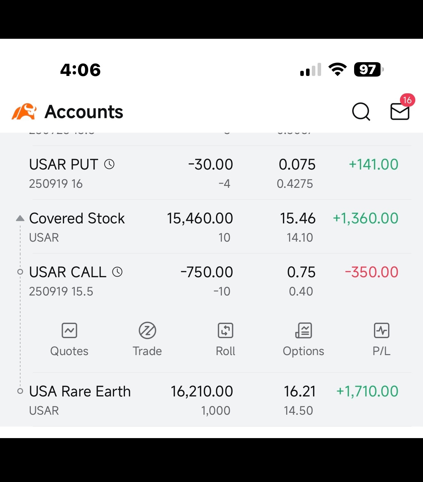
Task: Open the mail inbox icon
Action: click(400, 112)
